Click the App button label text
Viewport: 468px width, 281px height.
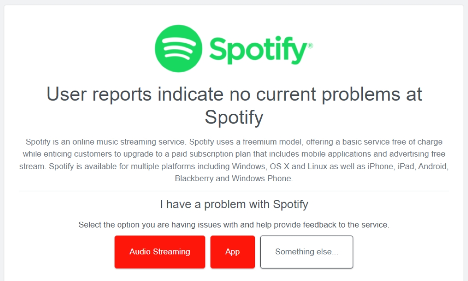232,252
